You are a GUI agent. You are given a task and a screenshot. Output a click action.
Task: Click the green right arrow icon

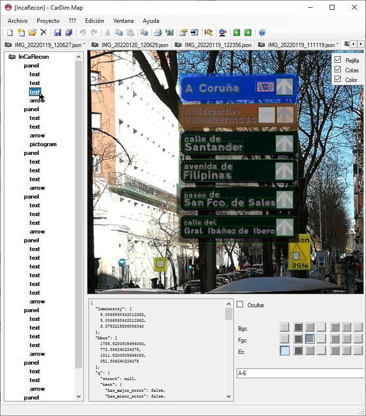pyautogui.click(x=248, y=33)
